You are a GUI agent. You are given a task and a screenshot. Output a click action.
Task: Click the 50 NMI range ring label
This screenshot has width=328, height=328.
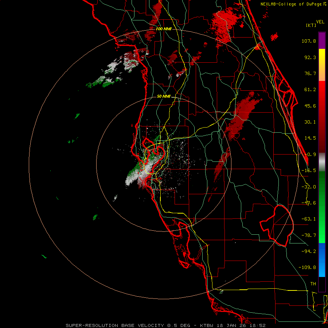pos(164,96)
